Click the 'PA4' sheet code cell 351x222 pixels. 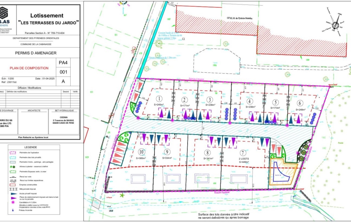pyautogui.click(x=63, y=62)
